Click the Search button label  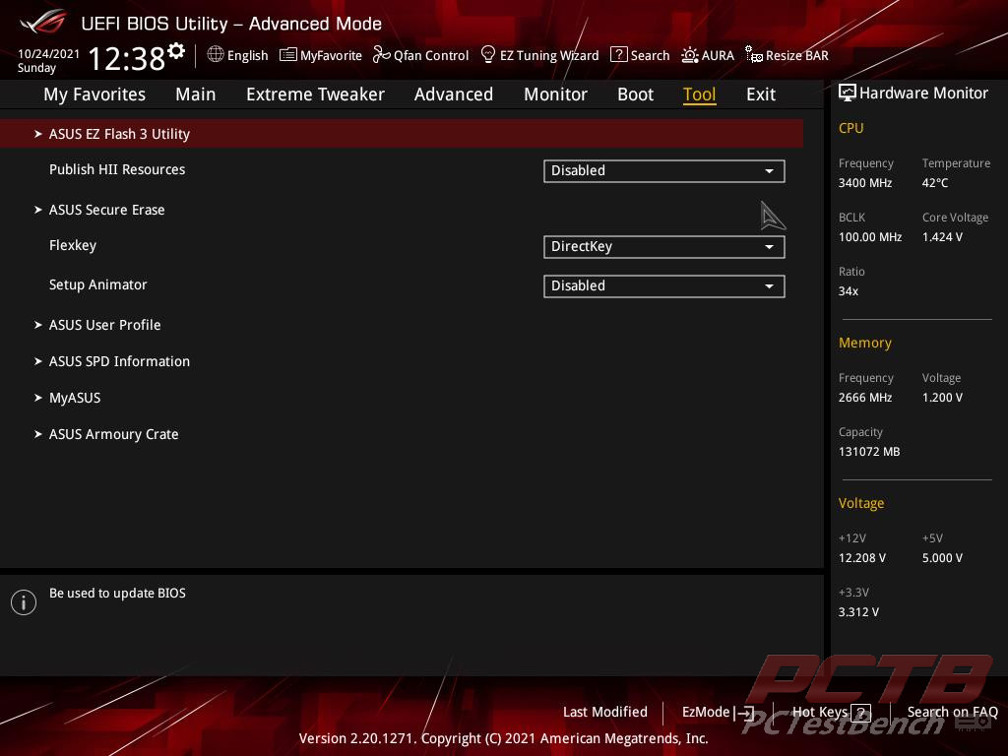650,55
